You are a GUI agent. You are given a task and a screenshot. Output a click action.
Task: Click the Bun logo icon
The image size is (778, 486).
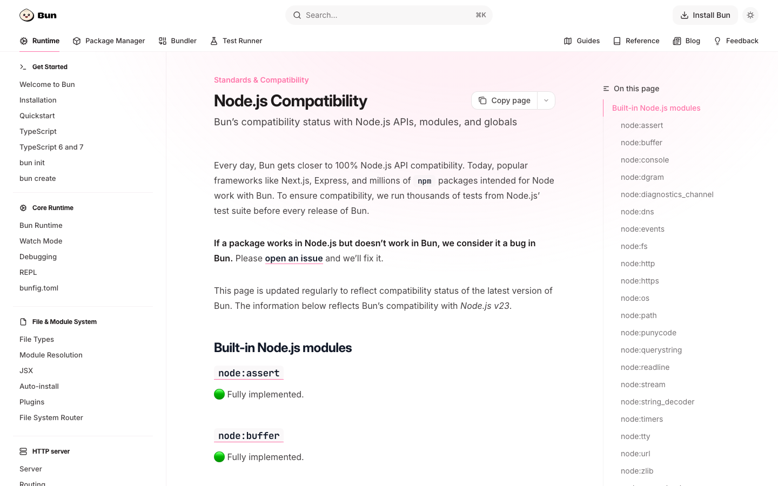pos(26,15)
